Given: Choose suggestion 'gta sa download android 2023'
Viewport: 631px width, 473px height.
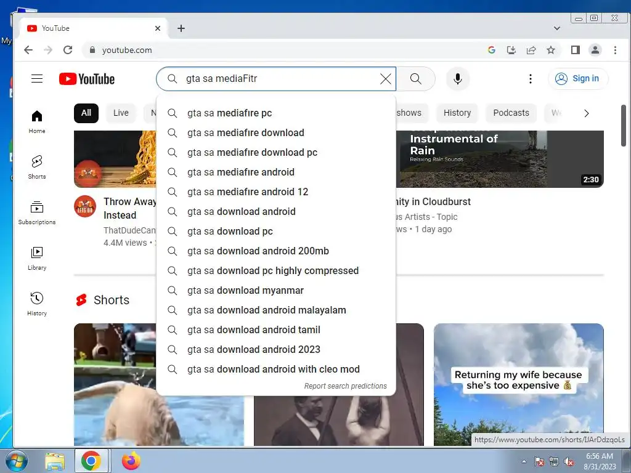Looking at the screenshot, I should (x=276, y=350).
